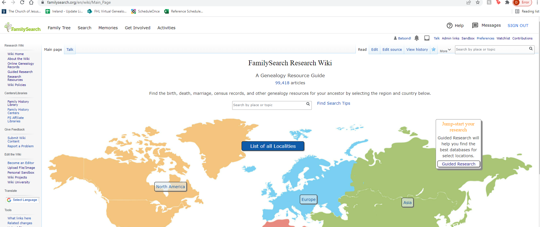Click the FamilySearch logo

[x=23, y=28]
